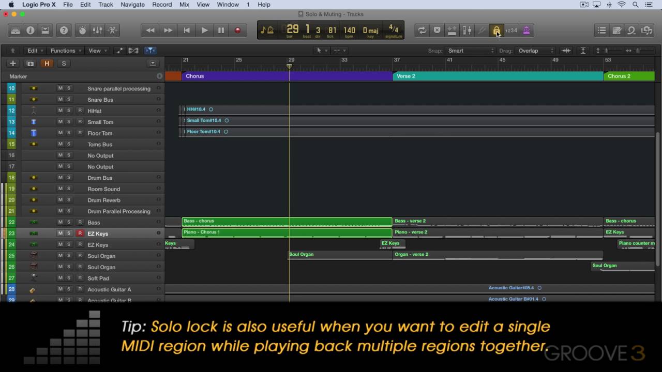Open the Library panel icon
662x372 pixels.
[16, 30]
